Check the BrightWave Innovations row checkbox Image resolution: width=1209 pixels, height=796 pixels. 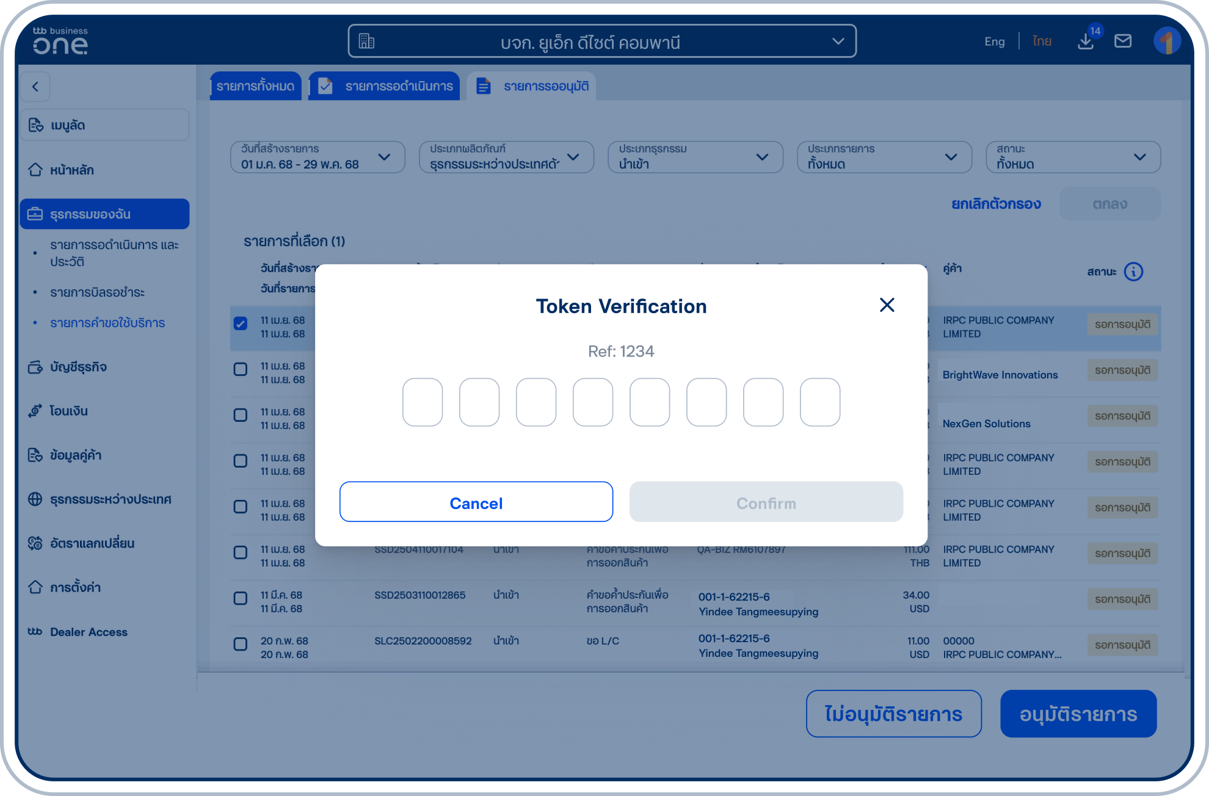pos(240,369)
